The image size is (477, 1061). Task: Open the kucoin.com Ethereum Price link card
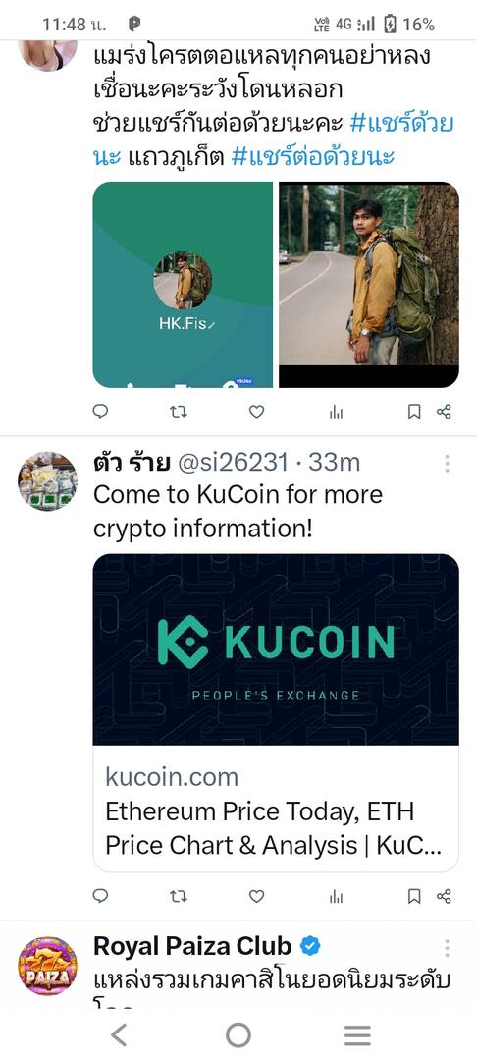(x=276, y=712)
